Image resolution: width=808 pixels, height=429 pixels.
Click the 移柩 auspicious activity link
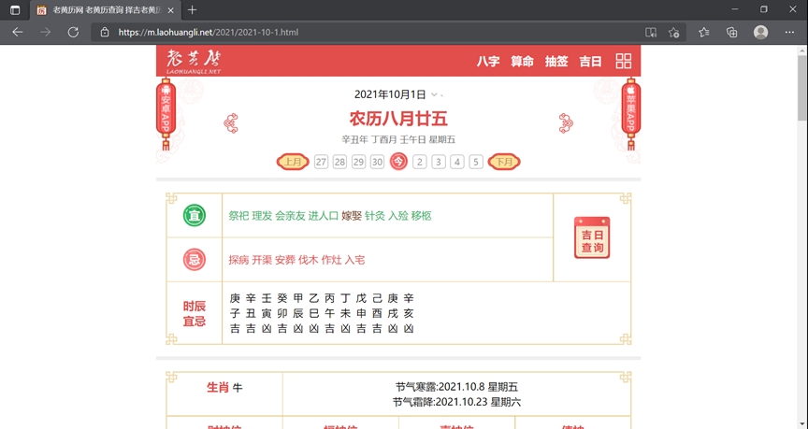421,216
